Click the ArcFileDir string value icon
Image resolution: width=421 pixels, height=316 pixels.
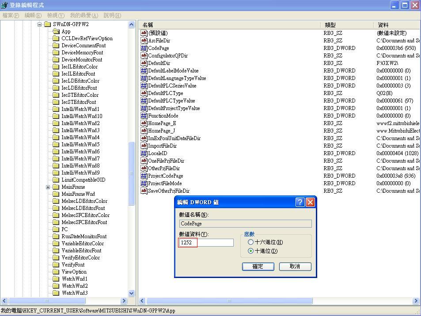pyautogui.click(x=144, y=41)
